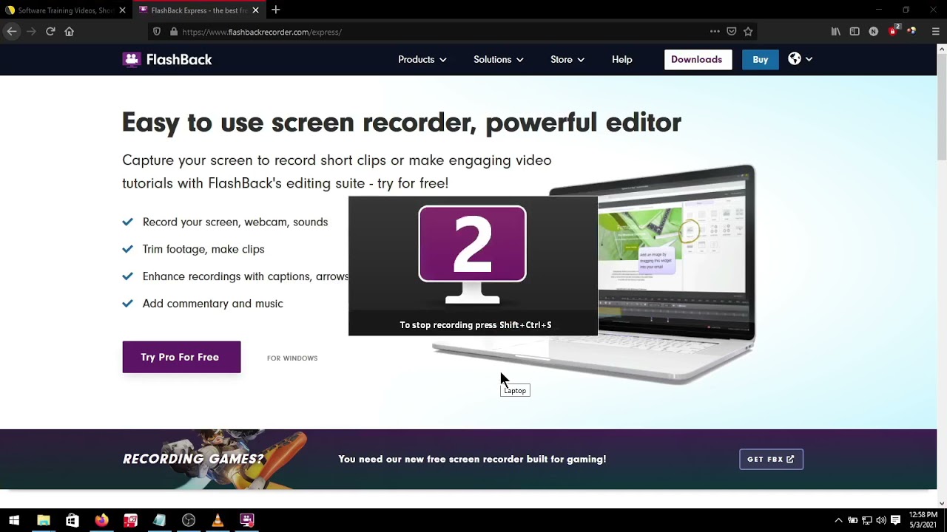This screenshot has width=947, height=532.
Task: Click the FlashBack logo in the header
Action: click(167, 59)
